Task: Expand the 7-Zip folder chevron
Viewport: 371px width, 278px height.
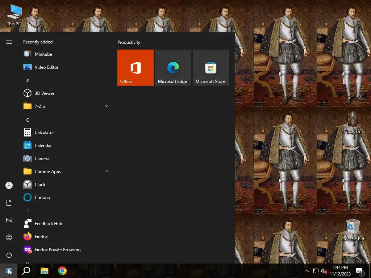Action: [x=107, y=106]
